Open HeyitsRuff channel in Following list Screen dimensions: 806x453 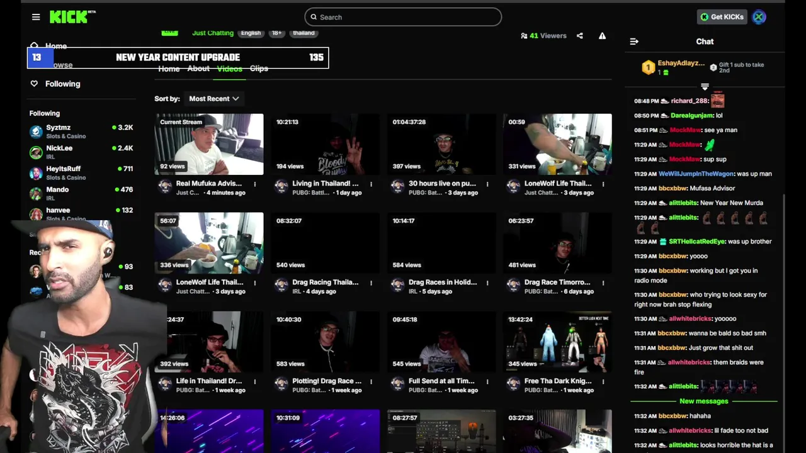[81, 172]
